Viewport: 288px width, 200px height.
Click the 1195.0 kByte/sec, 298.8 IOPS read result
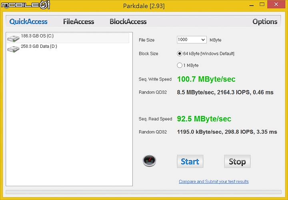[227, 132]
